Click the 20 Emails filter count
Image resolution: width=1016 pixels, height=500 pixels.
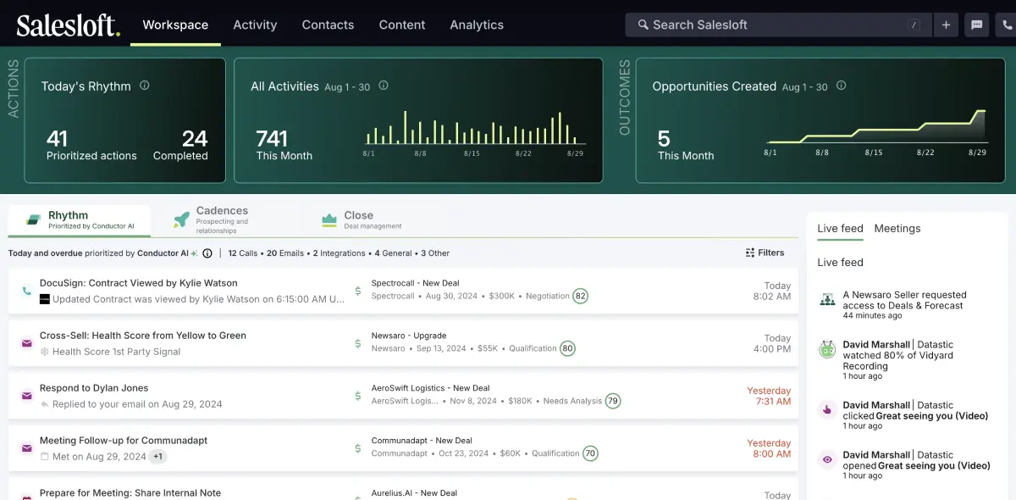tap(285, 253)
